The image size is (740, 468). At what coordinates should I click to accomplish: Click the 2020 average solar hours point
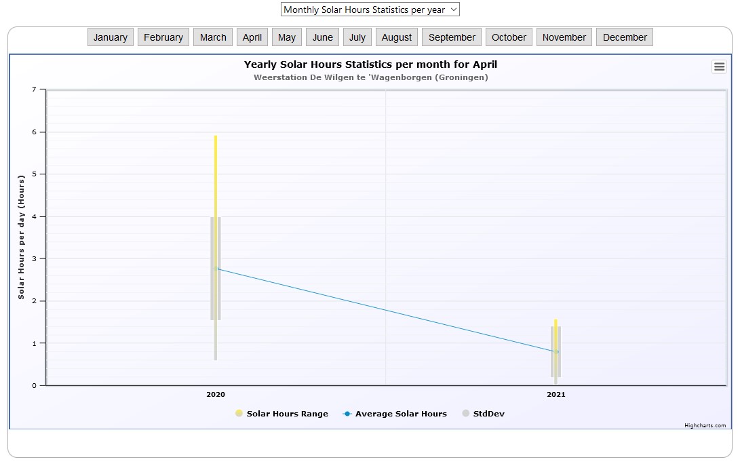point(216,269)
